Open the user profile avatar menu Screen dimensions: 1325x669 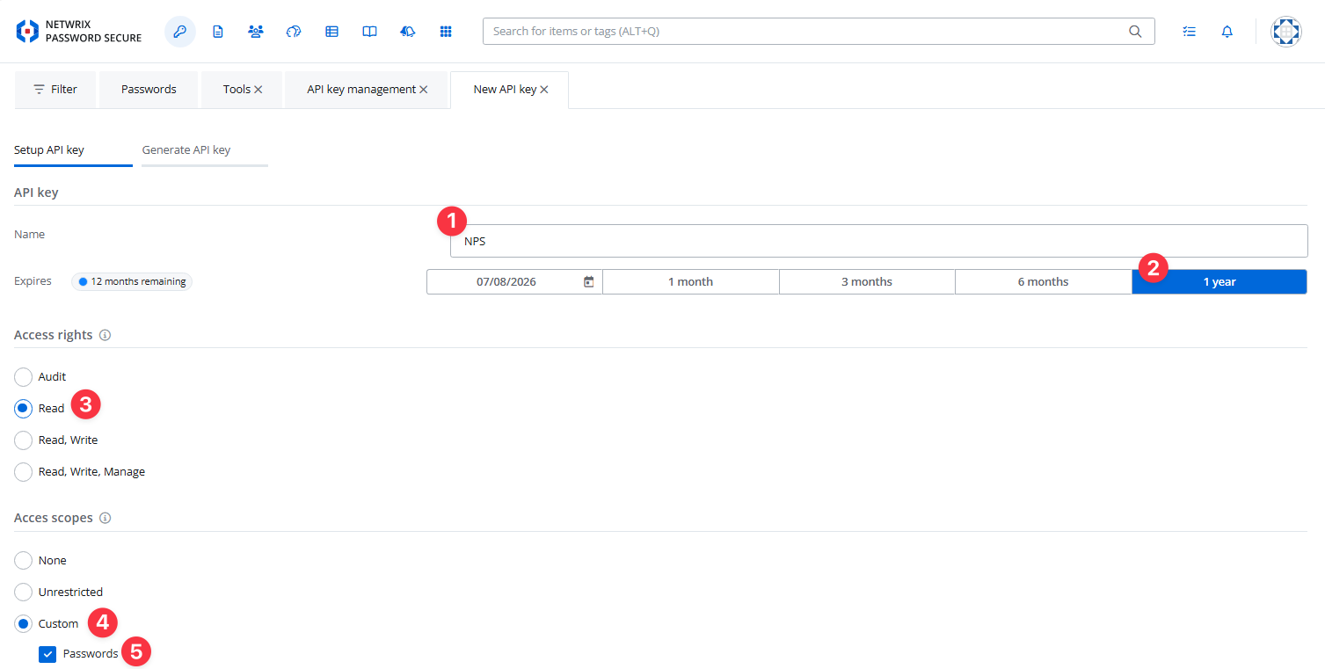click(x=1285, y=31)
